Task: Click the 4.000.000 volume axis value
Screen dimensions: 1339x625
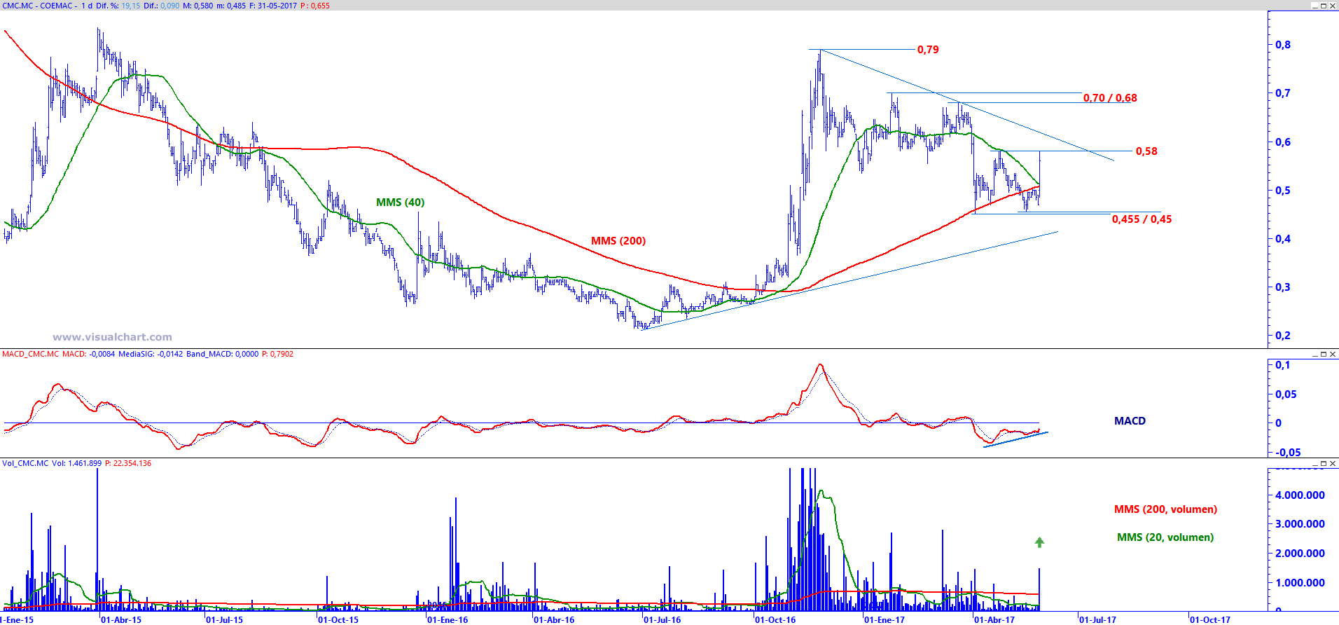Action: [x=1300, y=495]
